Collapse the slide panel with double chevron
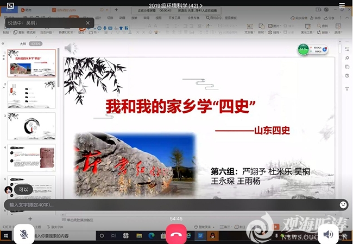353x244 pixels. click(3, 43)
